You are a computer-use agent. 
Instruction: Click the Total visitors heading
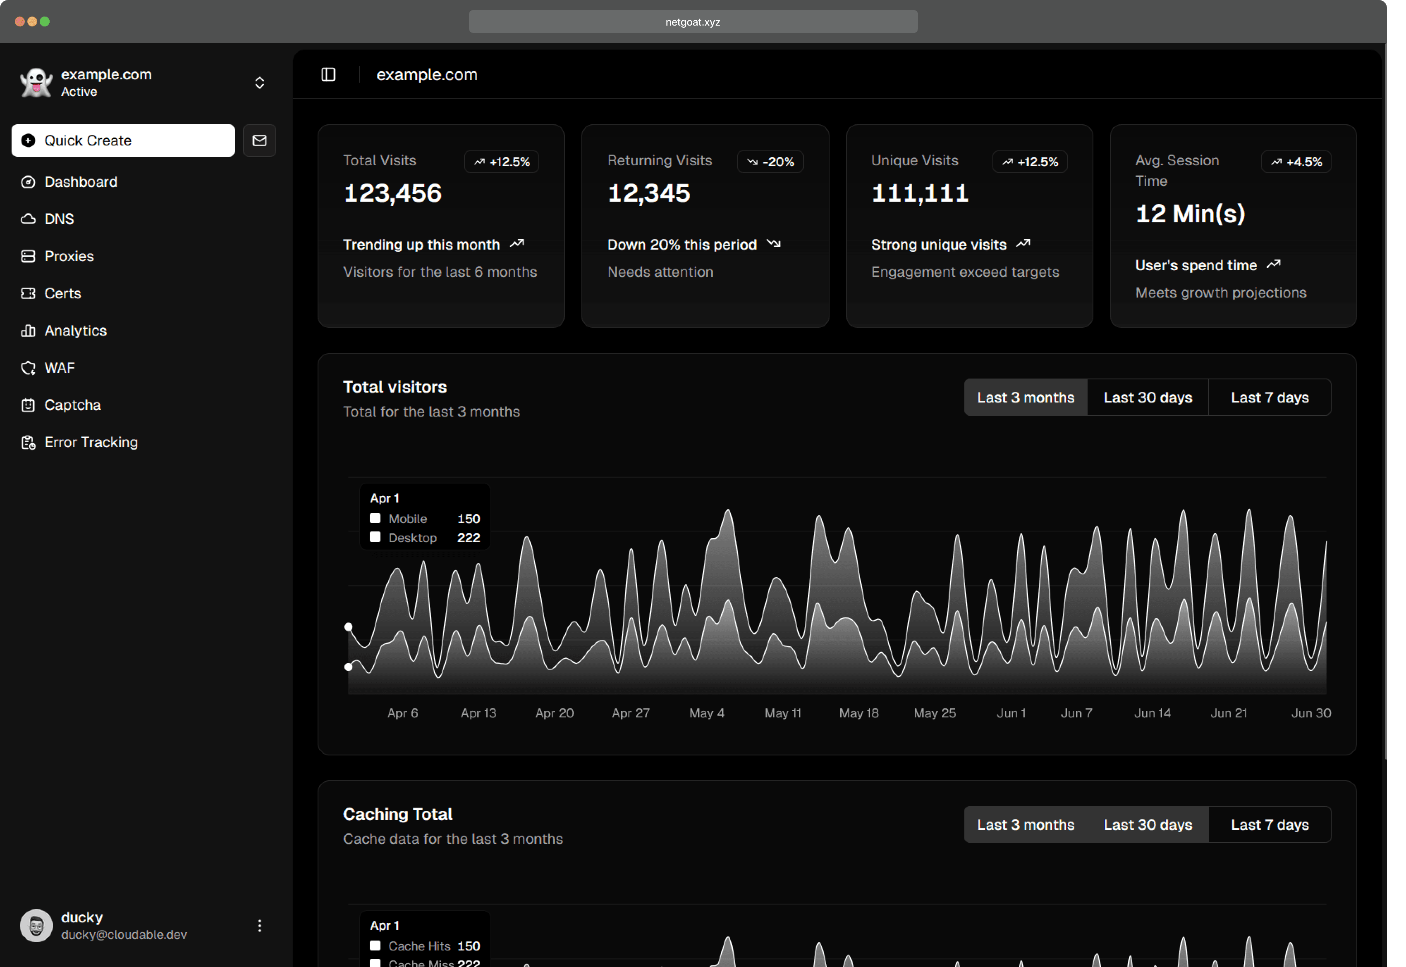(x=395, y=387)
